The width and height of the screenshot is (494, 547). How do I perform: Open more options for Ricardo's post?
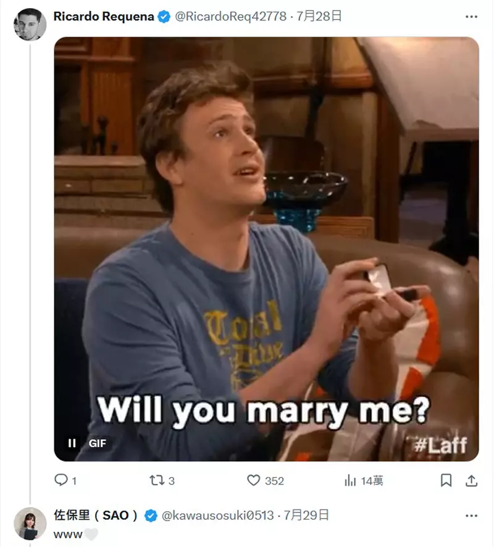point(471,17)
